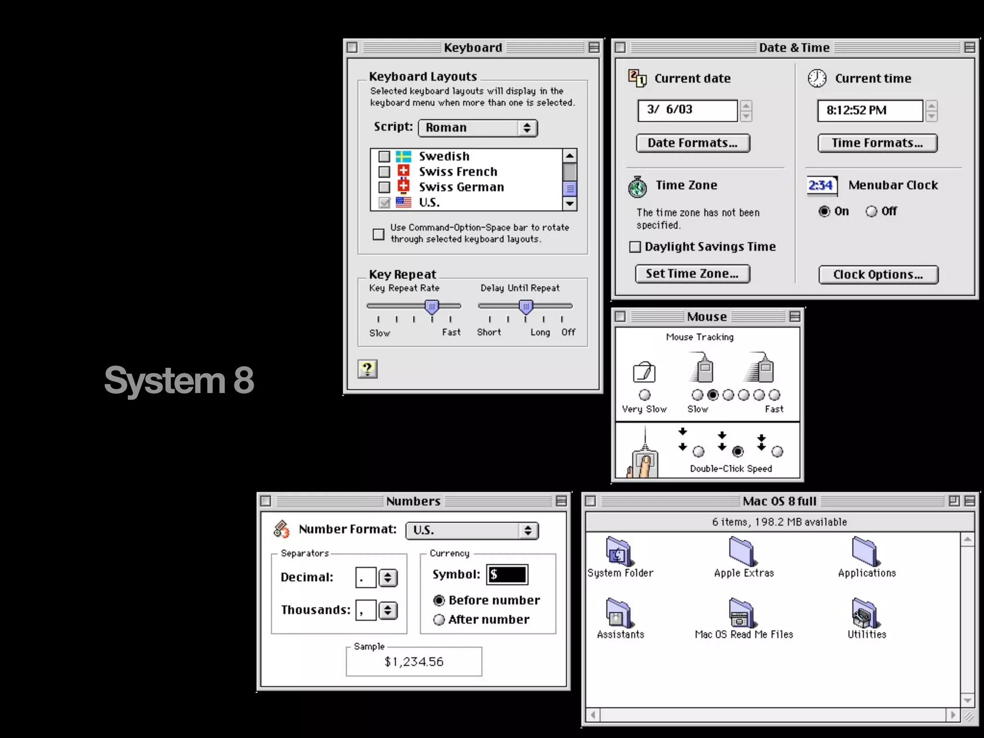Select the fastest mouse tracking radio
Image resolution: width=984 pixels, height=738 pixels.
point(775,395)
